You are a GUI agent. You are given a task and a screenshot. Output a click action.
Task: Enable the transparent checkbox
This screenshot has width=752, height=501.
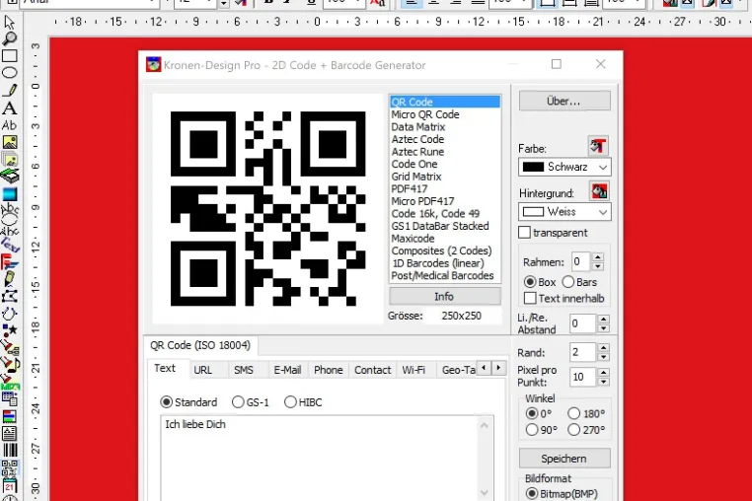[525, 233]
